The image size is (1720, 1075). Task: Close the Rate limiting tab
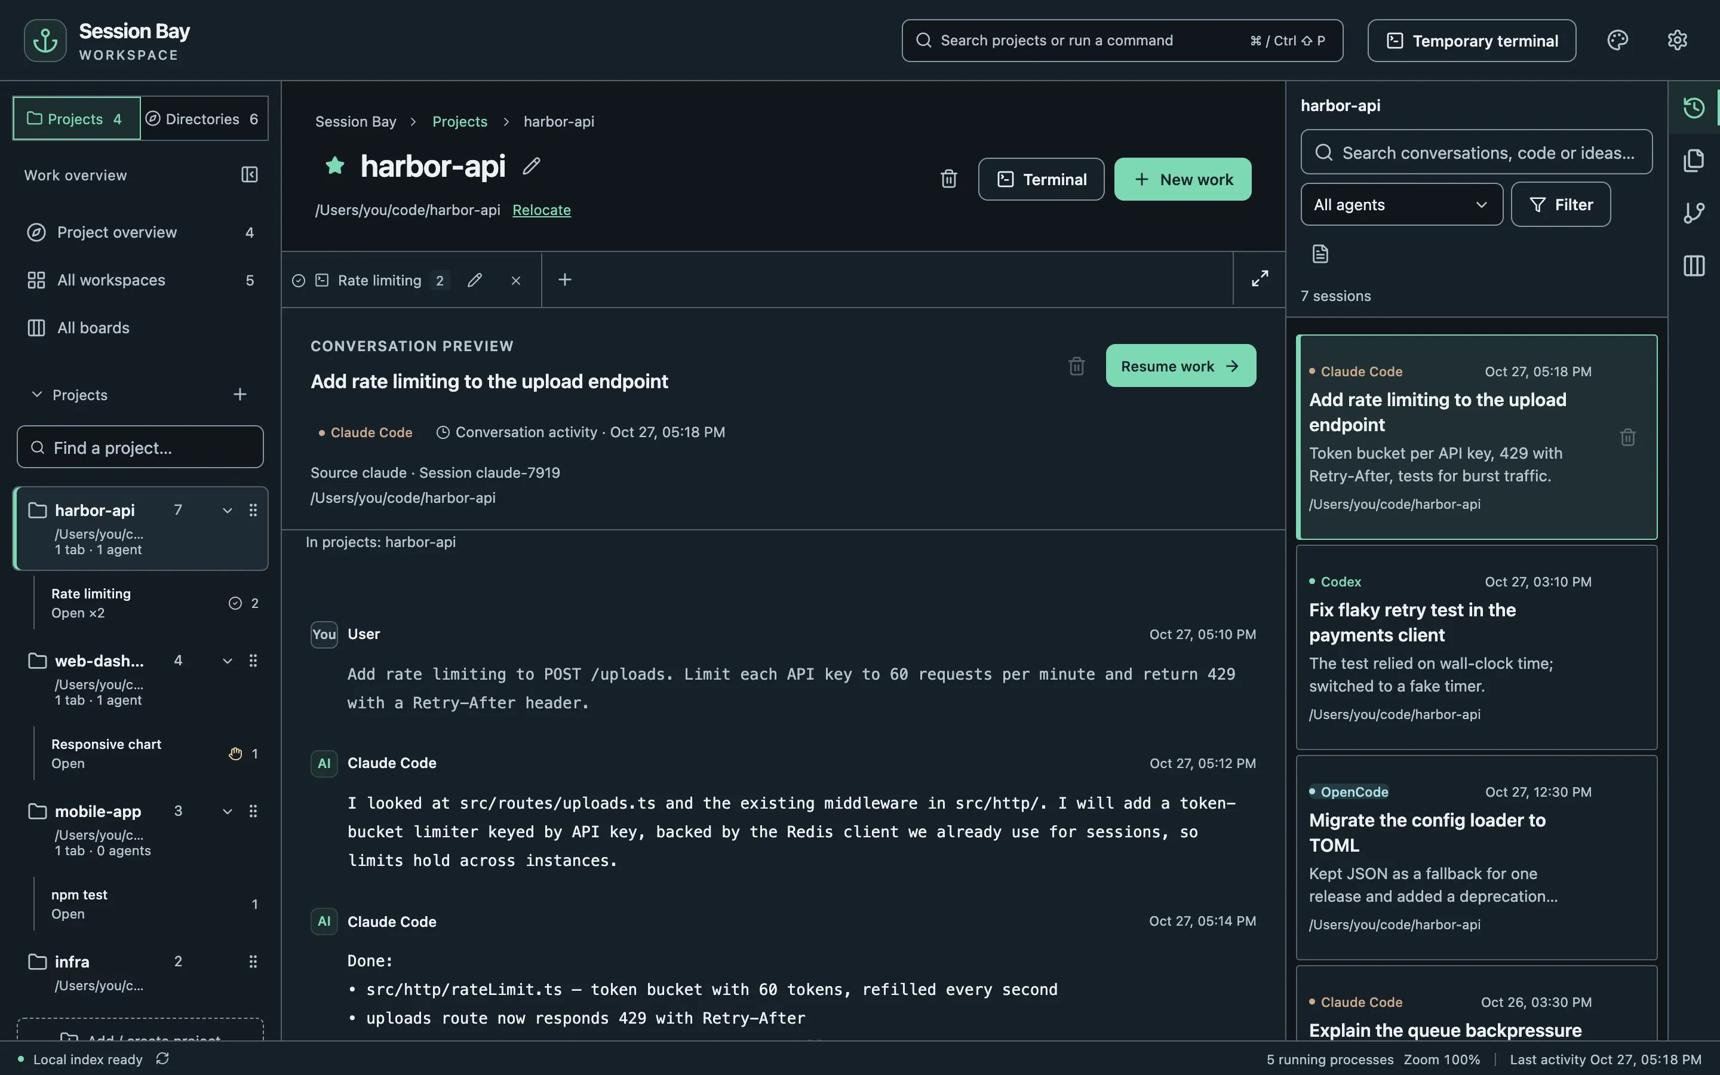[516, 281]
